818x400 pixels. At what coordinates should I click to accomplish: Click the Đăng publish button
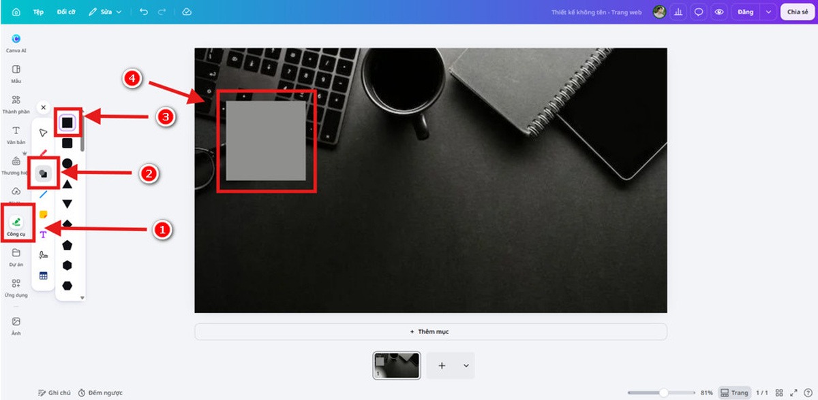746,12
